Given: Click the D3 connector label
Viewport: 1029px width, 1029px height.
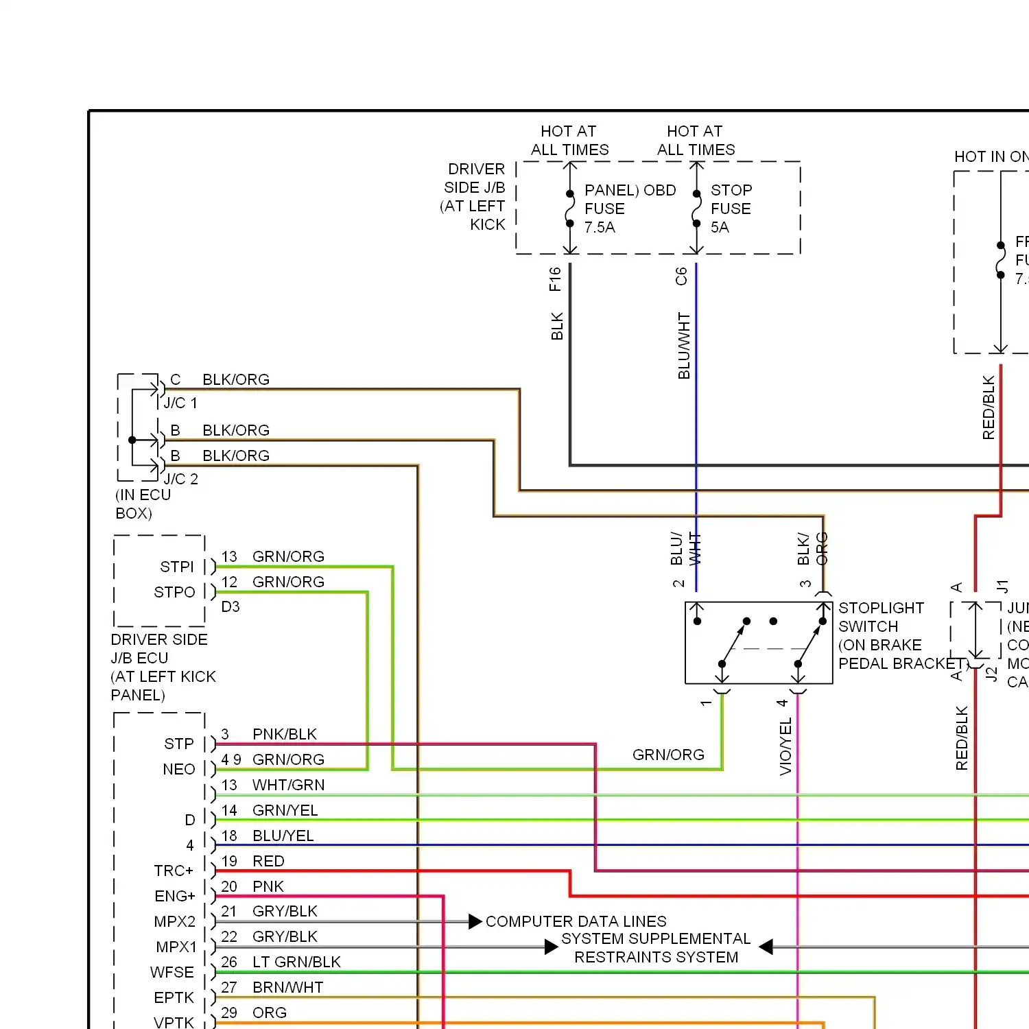Looking at the screenshot, I should (x=230, y=606).
